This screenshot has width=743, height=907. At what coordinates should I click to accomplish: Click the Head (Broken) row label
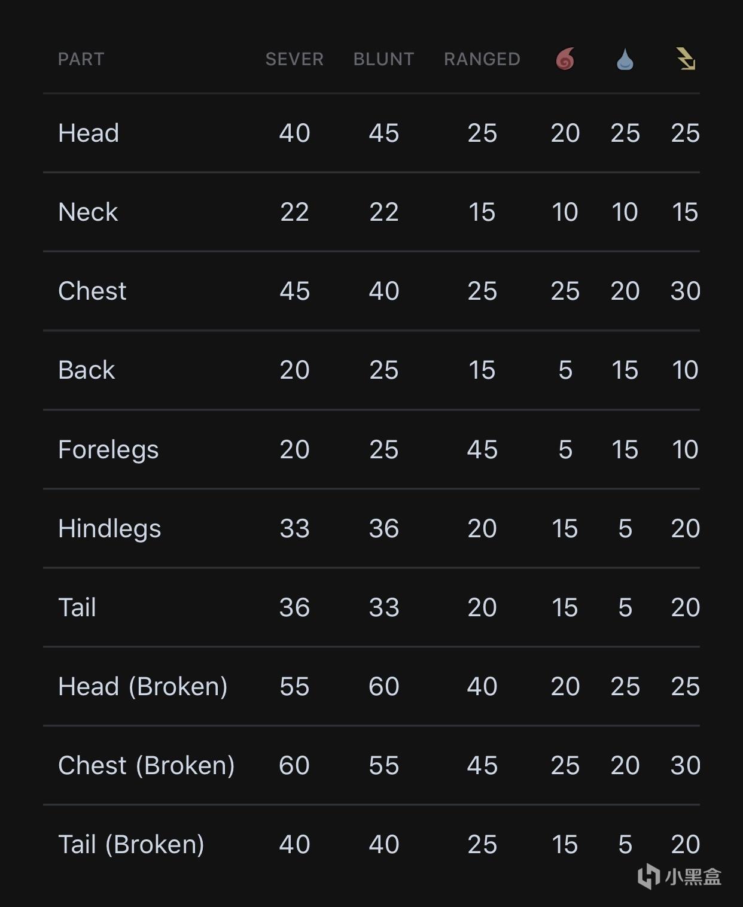click(143, 687)
